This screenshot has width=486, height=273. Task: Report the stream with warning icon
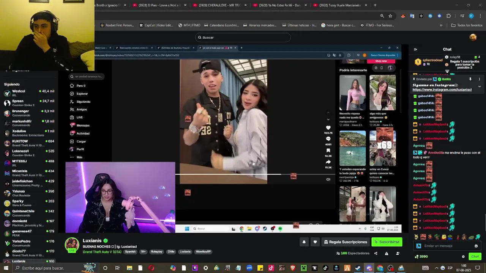tap(386, 253)
